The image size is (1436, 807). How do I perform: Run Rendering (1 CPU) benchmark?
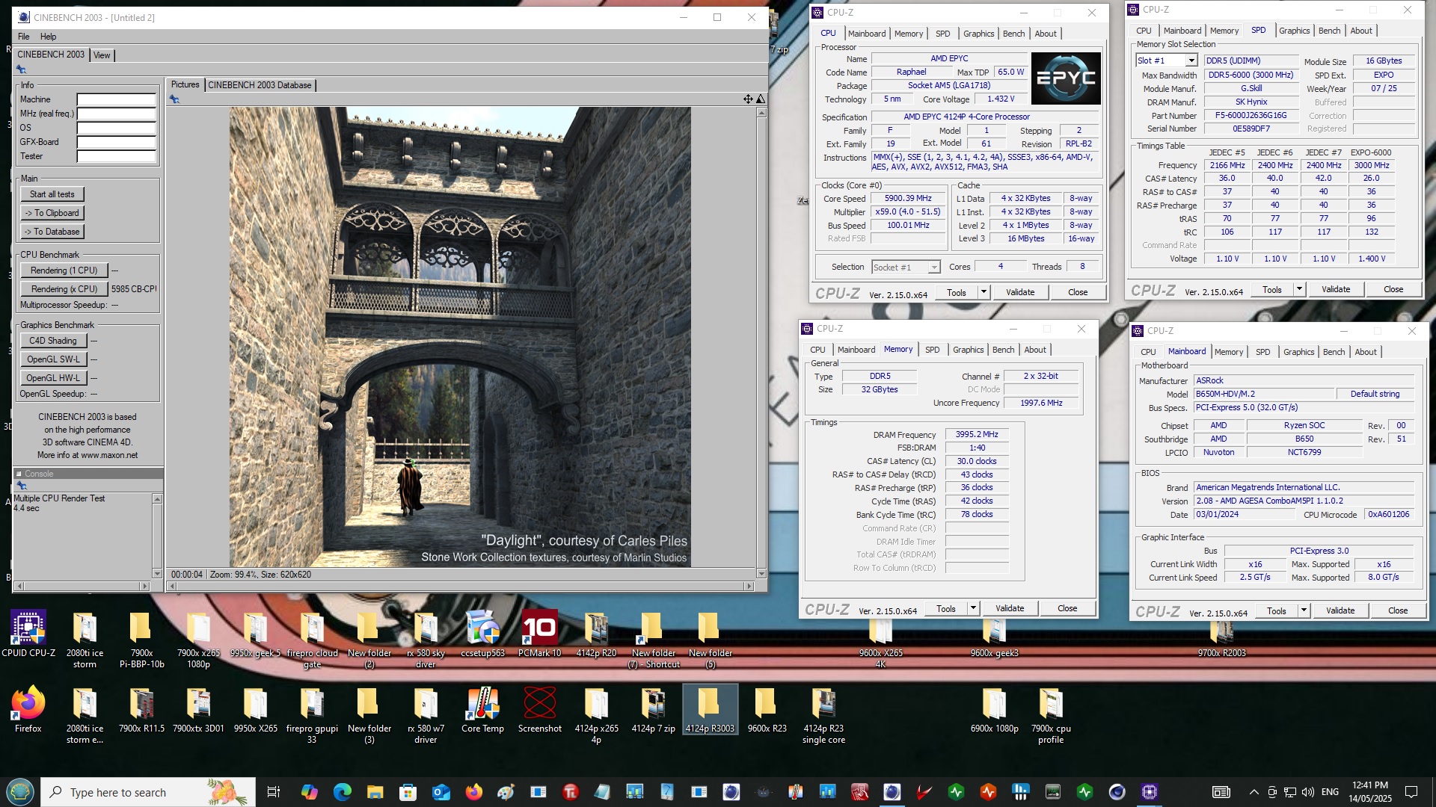click(x=64, y=270)
